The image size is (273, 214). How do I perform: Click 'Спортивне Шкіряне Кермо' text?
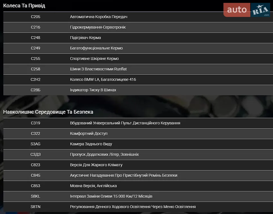94,59
